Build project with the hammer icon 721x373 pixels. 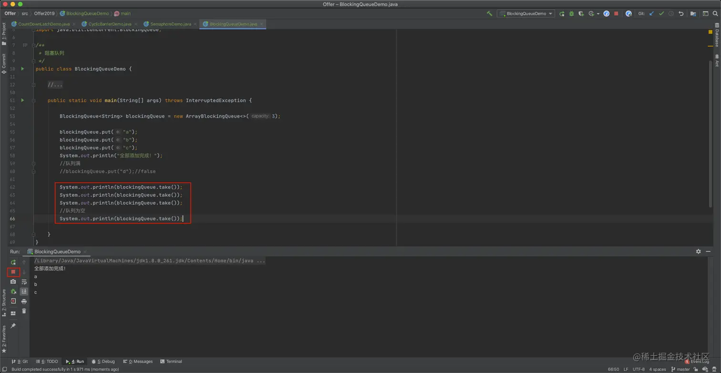[489, 13]
